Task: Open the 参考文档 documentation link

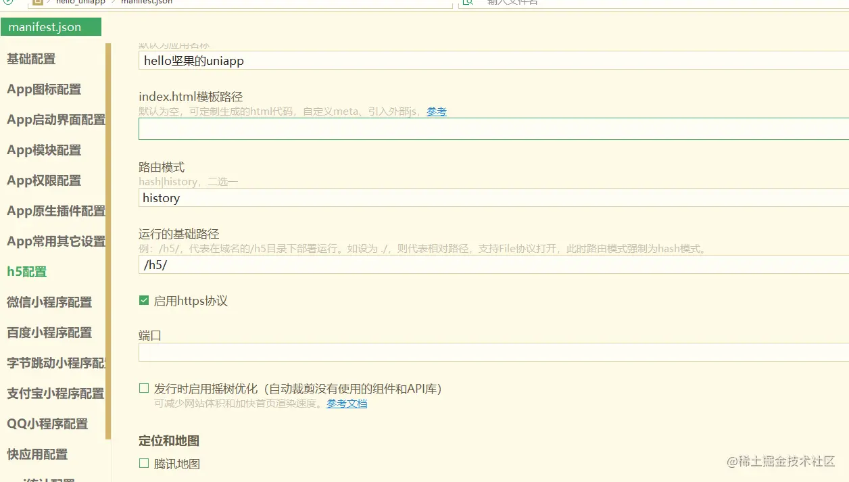Action: [x=347, y=403]
